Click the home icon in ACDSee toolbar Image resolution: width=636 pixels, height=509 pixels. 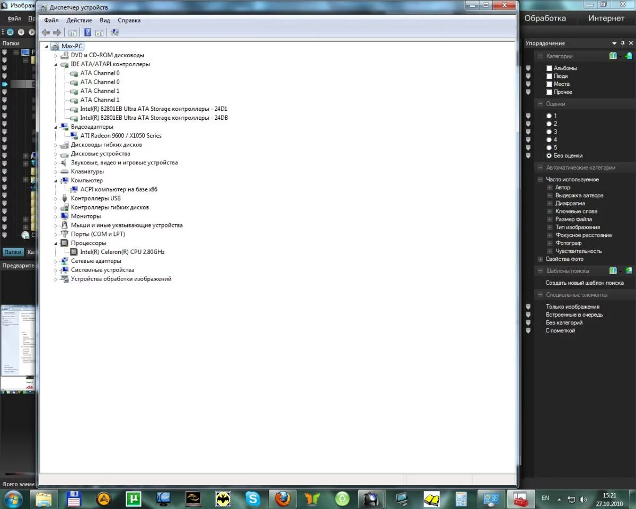click(x=10, y=32)
